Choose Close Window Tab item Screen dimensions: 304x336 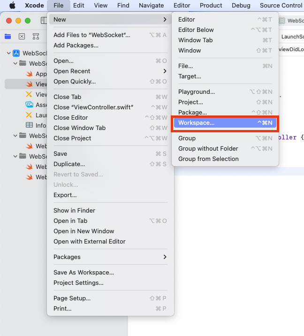coord(110,128)
